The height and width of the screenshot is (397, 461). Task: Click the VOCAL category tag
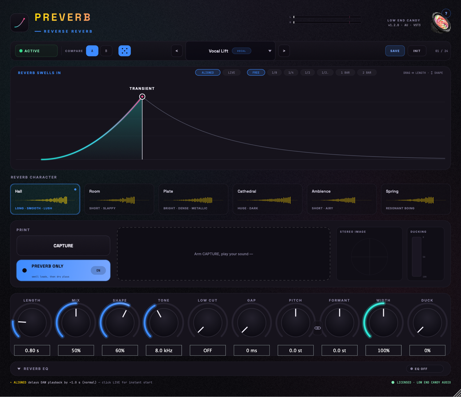pyautogui.click(x=242, y=51)
